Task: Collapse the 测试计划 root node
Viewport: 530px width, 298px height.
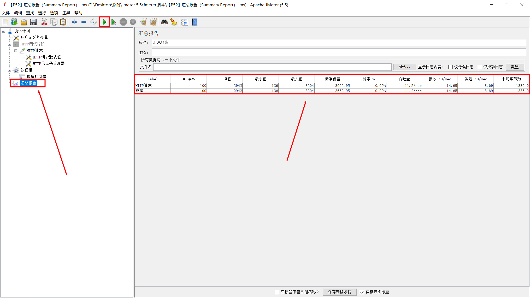Action: (3, 31)
